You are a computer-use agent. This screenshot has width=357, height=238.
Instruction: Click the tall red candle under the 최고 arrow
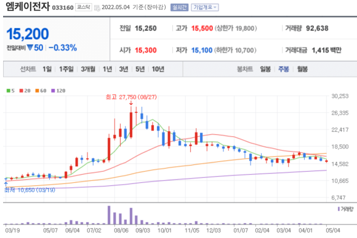131,125
